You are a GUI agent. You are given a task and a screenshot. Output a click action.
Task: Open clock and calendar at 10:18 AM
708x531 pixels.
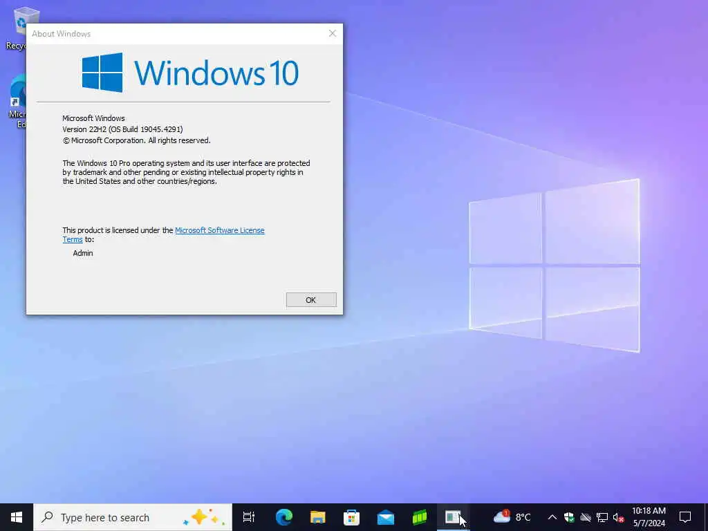tap(649, 517)
